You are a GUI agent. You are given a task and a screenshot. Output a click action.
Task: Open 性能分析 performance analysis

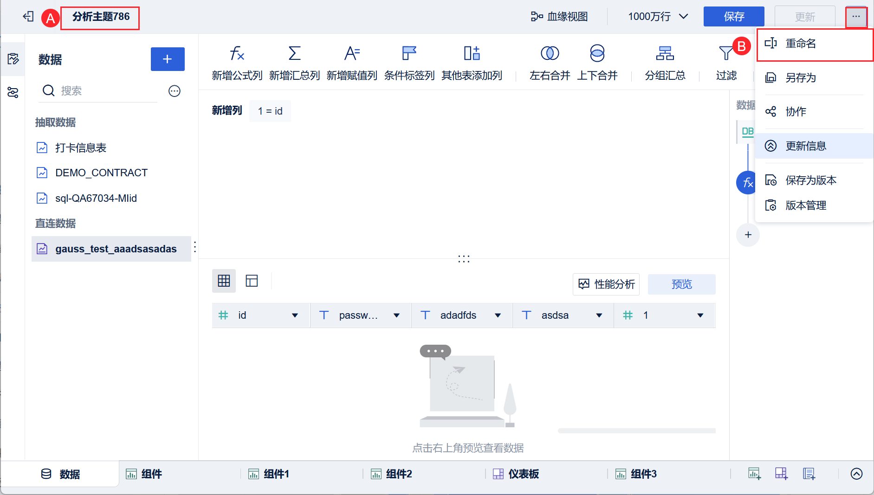pyautogui.click(x=606, y=284)
